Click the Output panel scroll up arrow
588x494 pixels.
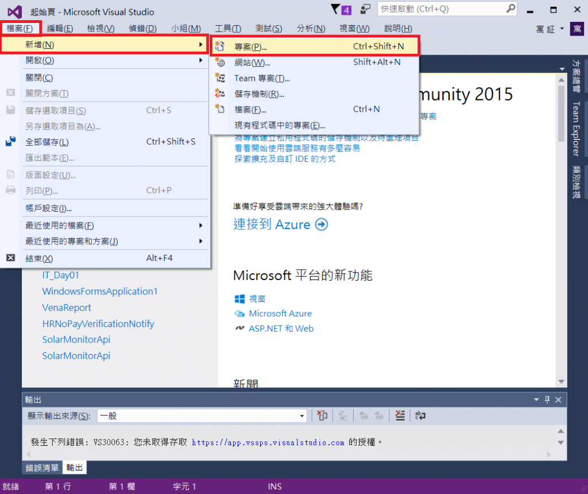pyautogui.click(x=560, y=431)
